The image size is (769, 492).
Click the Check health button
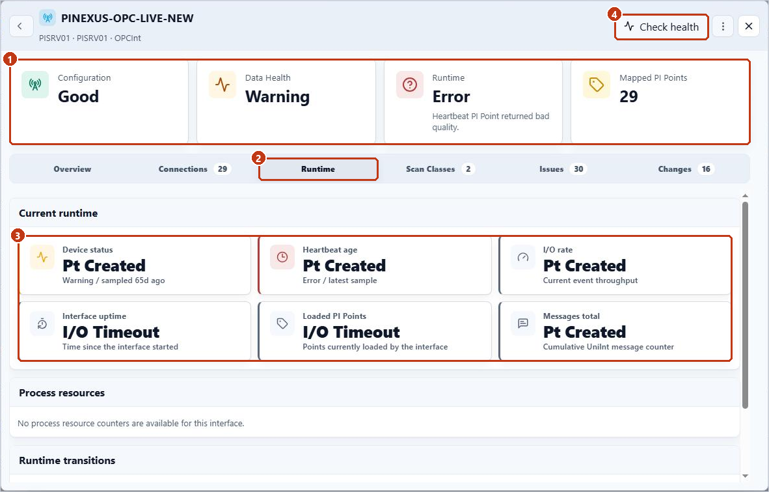(661, 27)
